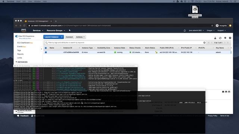Bookmark the page with the star icon
Image resolution: width=239 pixels, height=134 pixels.
[x=212, y=26]
